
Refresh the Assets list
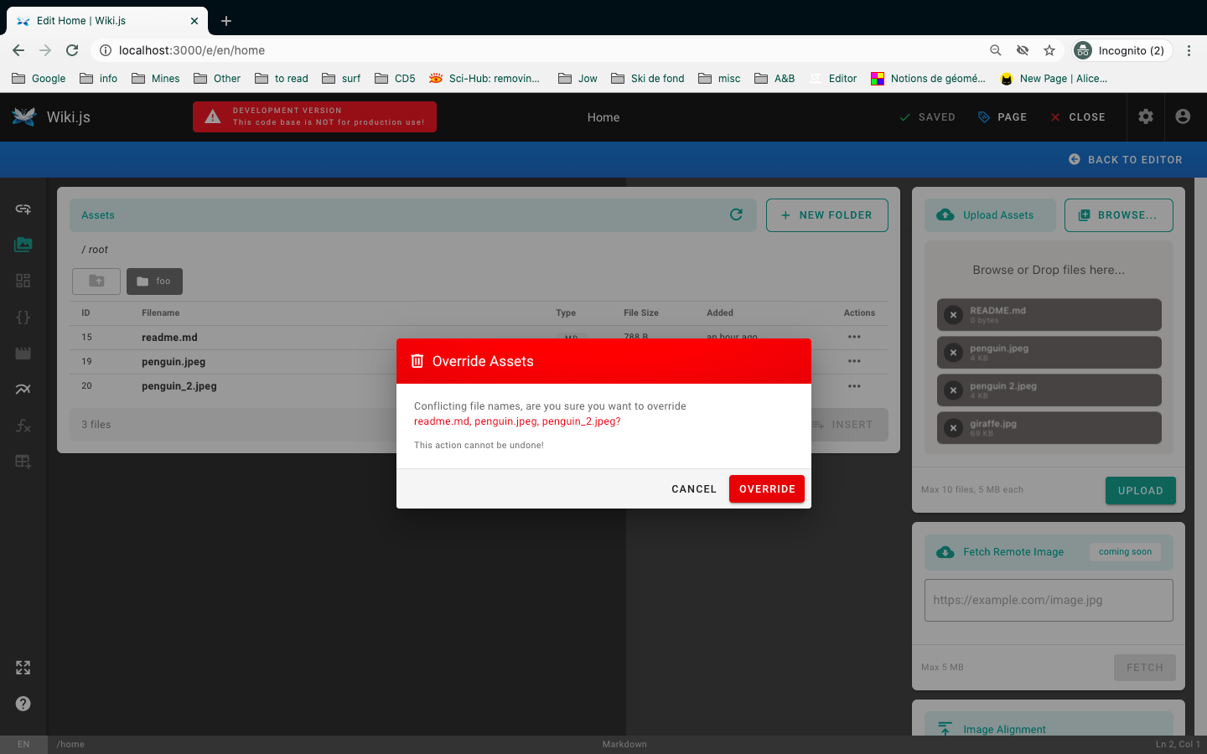pyautogui.click(x=736, y=214)
